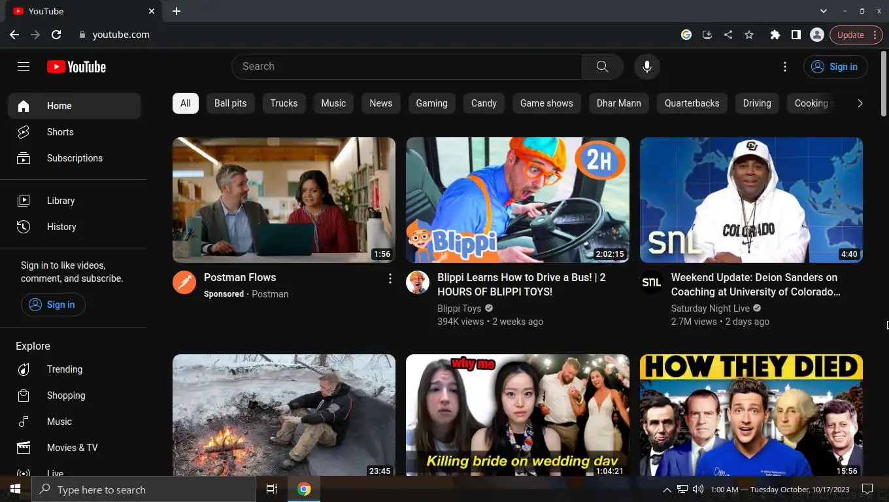Select the Trucks filter chip
Viewport: 889px width, 502px height.
pyautogui.click(x=284, y=103)
